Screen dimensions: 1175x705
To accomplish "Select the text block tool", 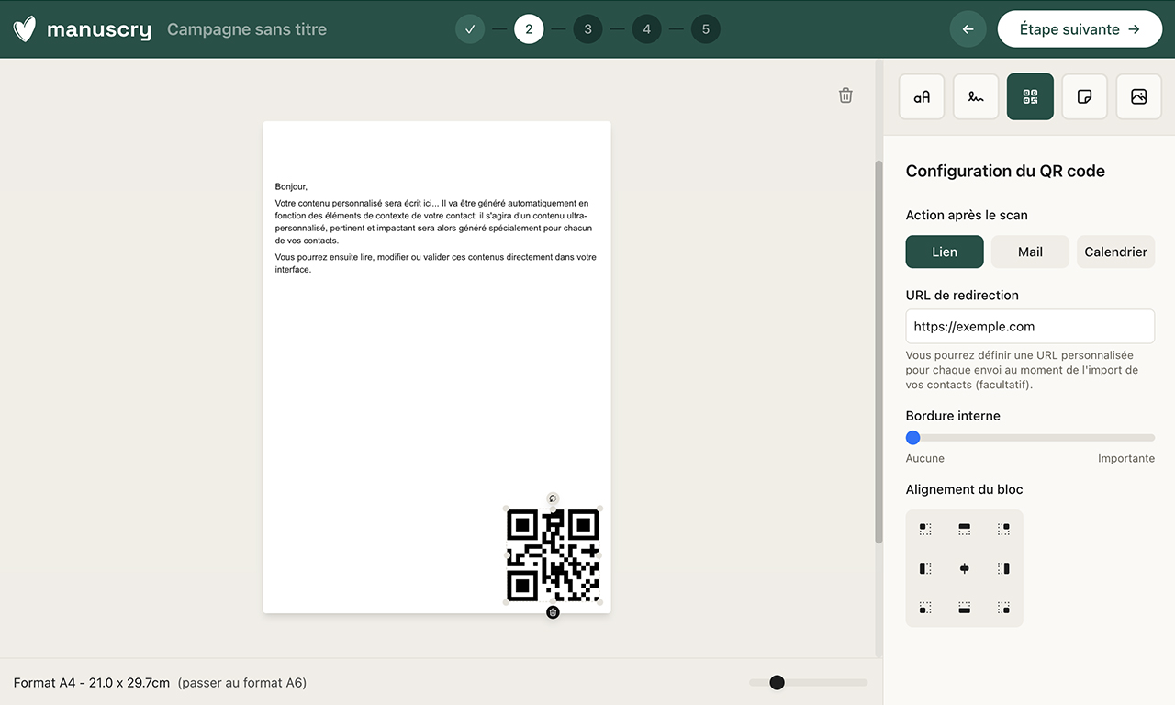I will pyautogui.click(x=921, y=96).
